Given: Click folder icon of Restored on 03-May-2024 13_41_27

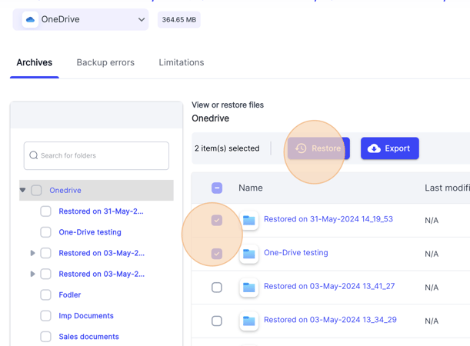Looking at the screenshot, I should [248, 288].
